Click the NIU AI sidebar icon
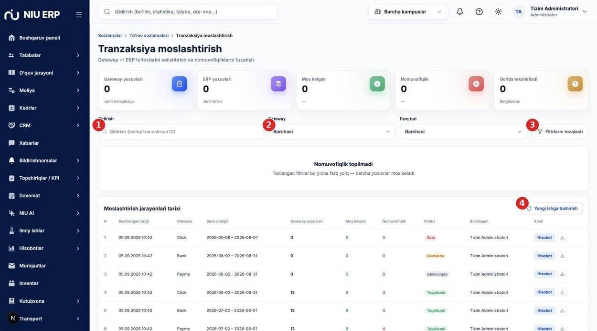Screen dimensions: 597x331 point(11,213)
